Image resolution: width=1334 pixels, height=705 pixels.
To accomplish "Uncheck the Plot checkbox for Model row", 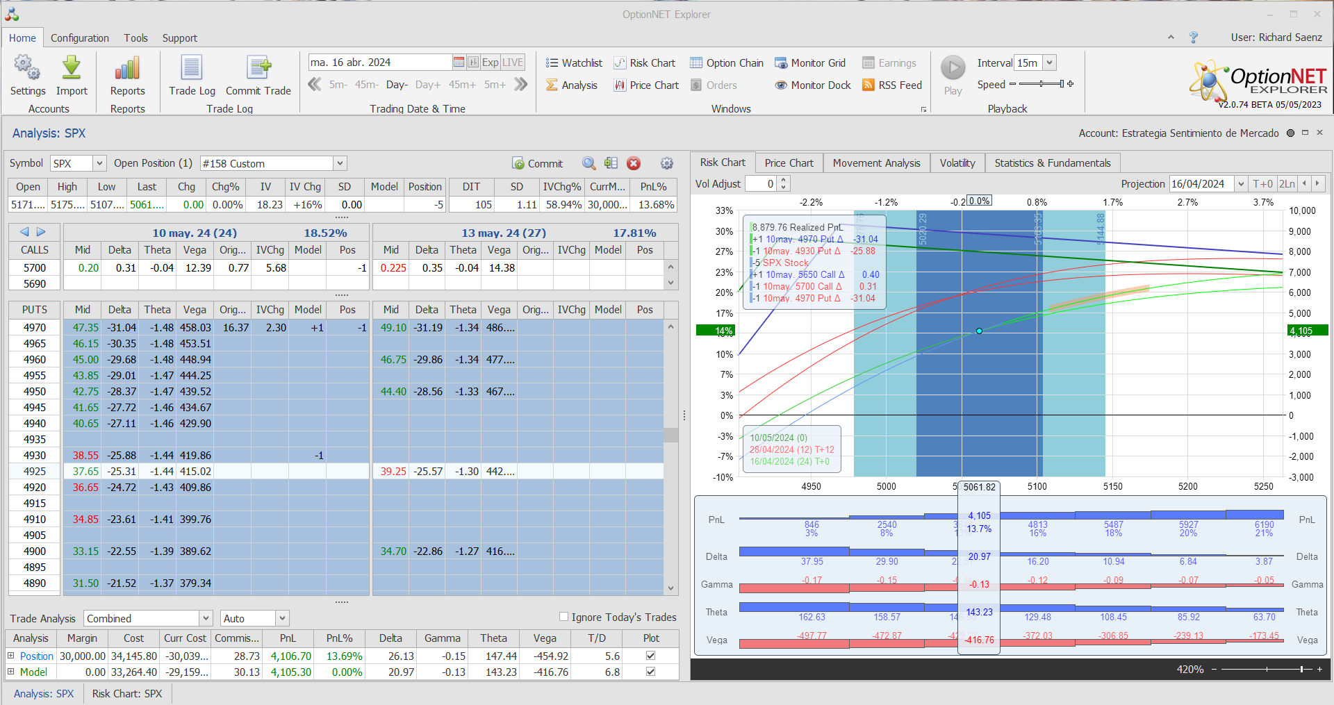I will (650, 672).
